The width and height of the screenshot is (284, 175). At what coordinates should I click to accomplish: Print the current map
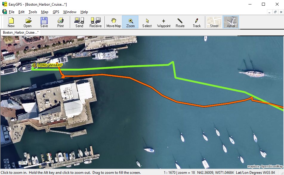(60, 22)
